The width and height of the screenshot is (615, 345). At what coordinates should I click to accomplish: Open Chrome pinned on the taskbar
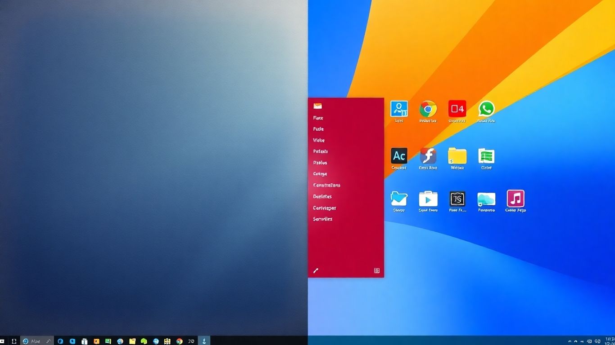click(x=179, y=341)
